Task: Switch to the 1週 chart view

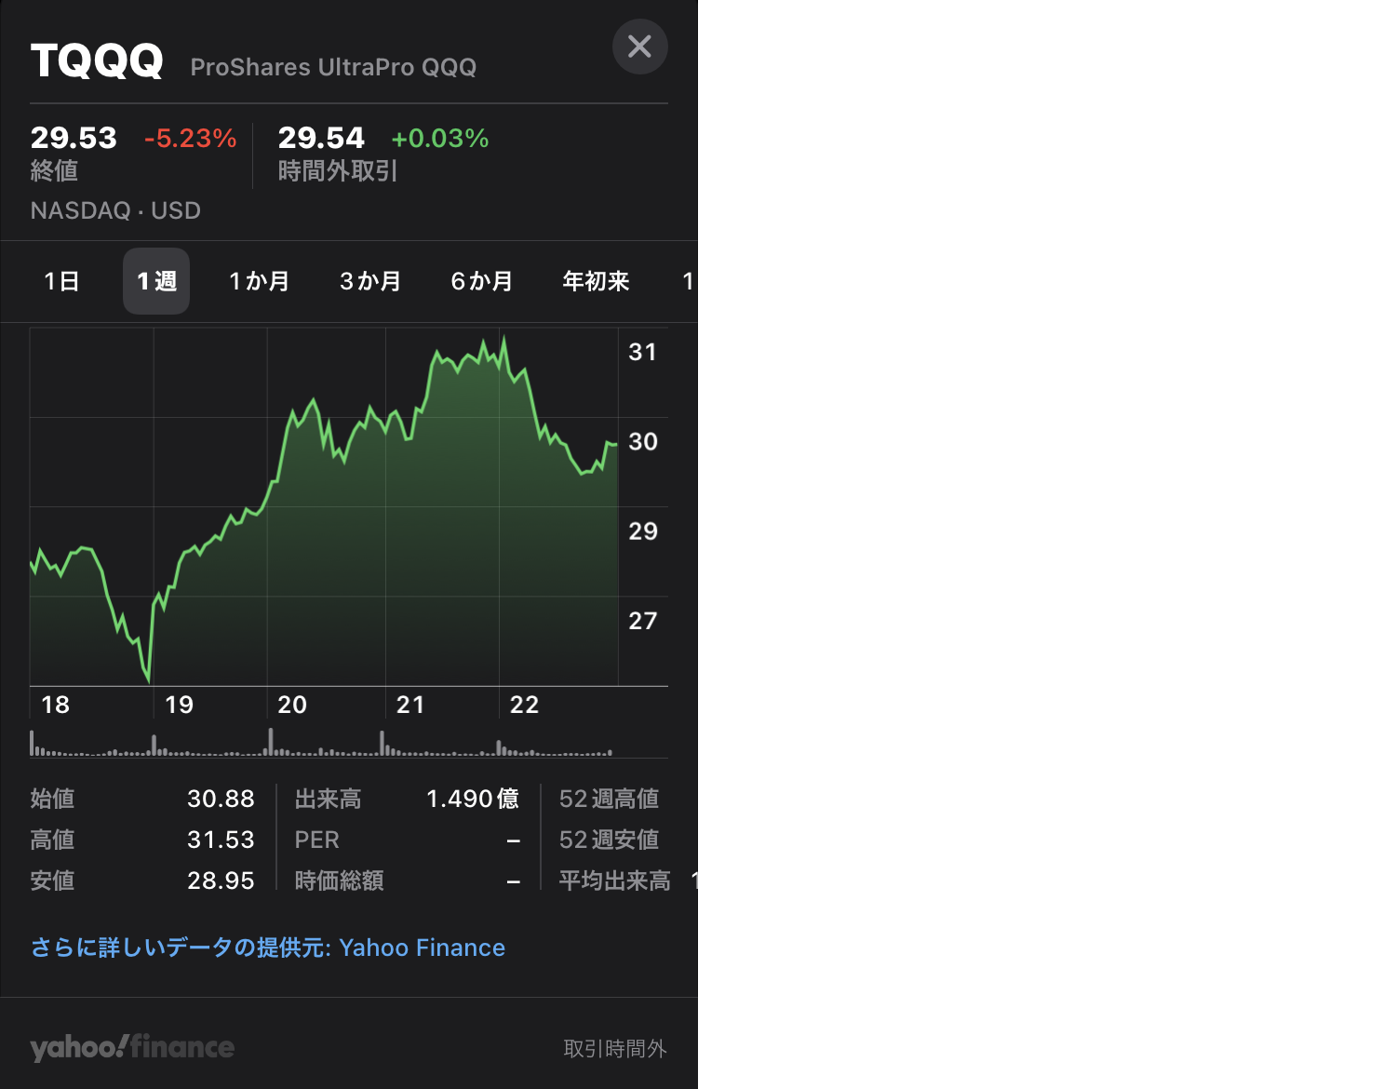Action: tap(155, 281)
